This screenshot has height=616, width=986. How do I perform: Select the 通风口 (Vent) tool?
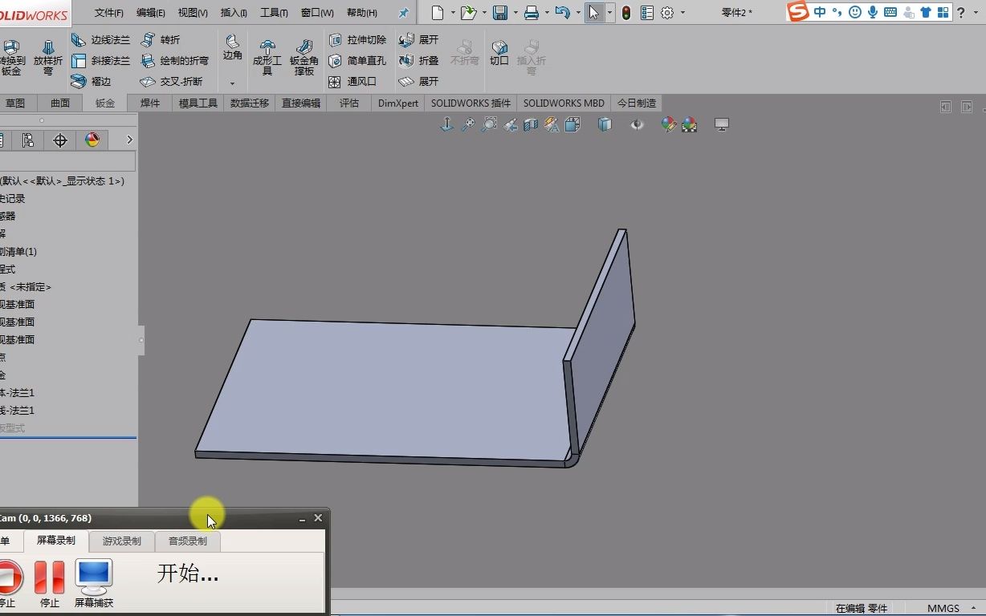tap(359, 81)
